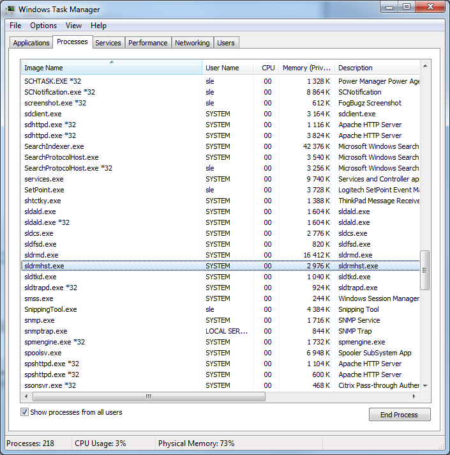Select the sldfsd.exe process
This screenshot has width=450, height=455.
click(x=220, y=244)
